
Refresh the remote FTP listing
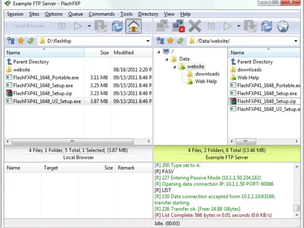[x=267, y=26]
